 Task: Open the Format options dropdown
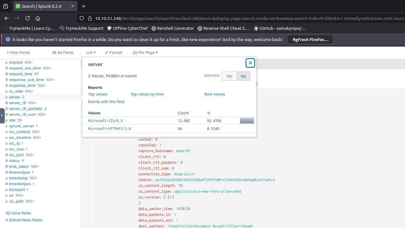114,52
